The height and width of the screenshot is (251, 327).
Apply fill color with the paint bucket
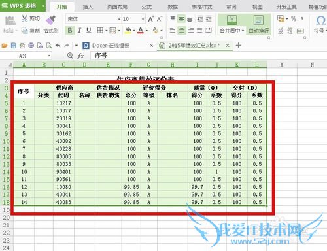tap(128, 30)
